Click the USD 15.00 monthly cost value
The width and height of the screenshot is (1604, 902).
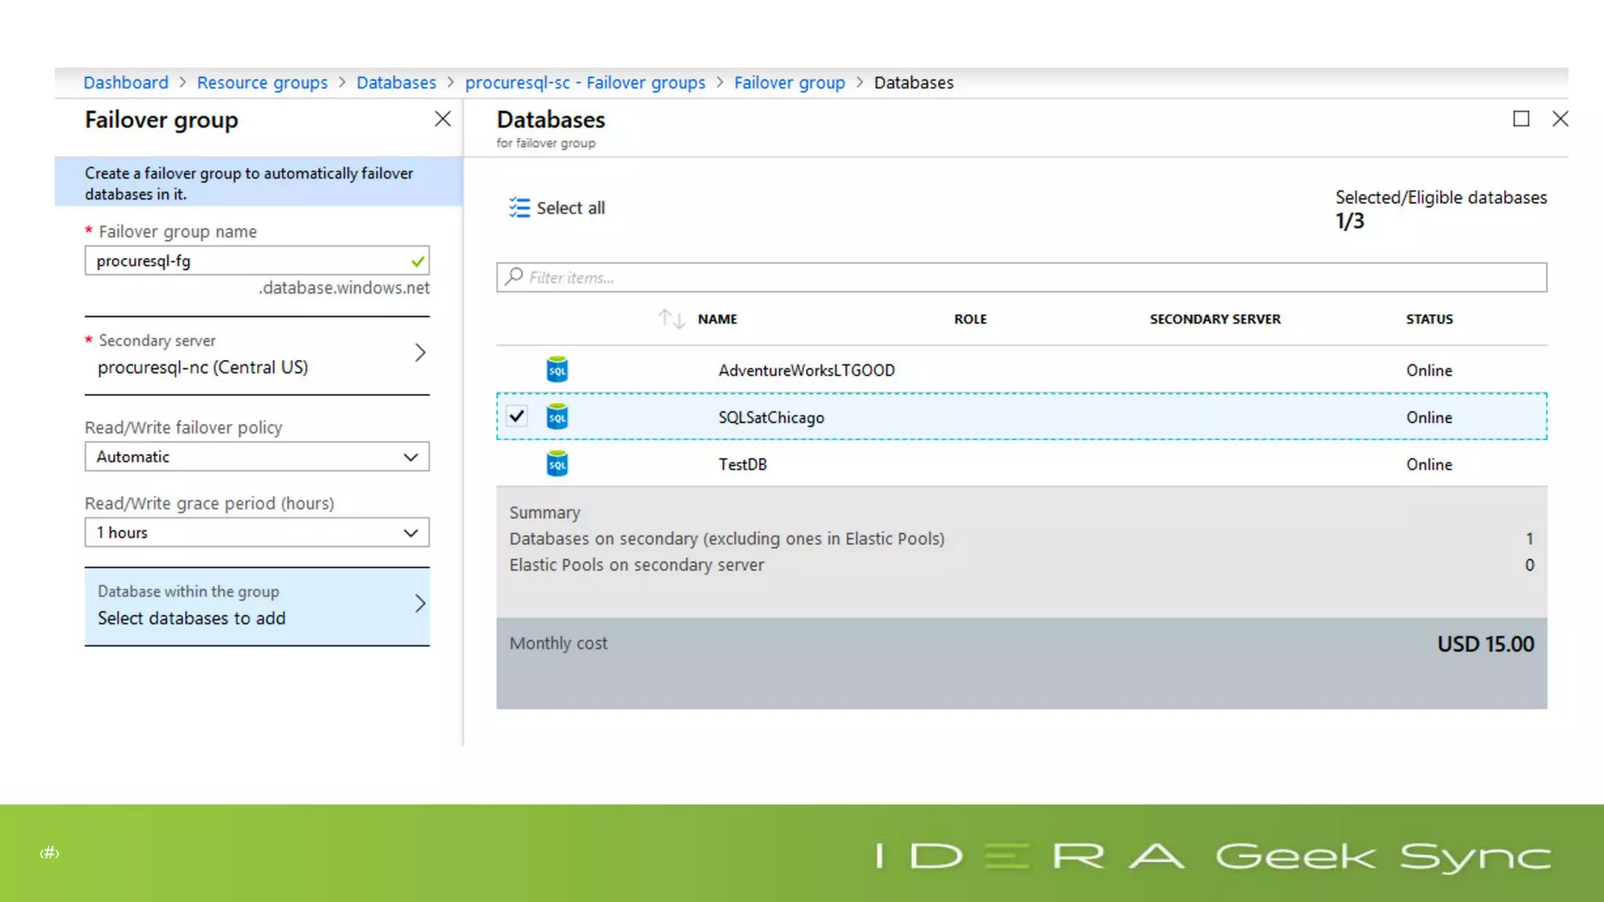tap(1485, 644)
